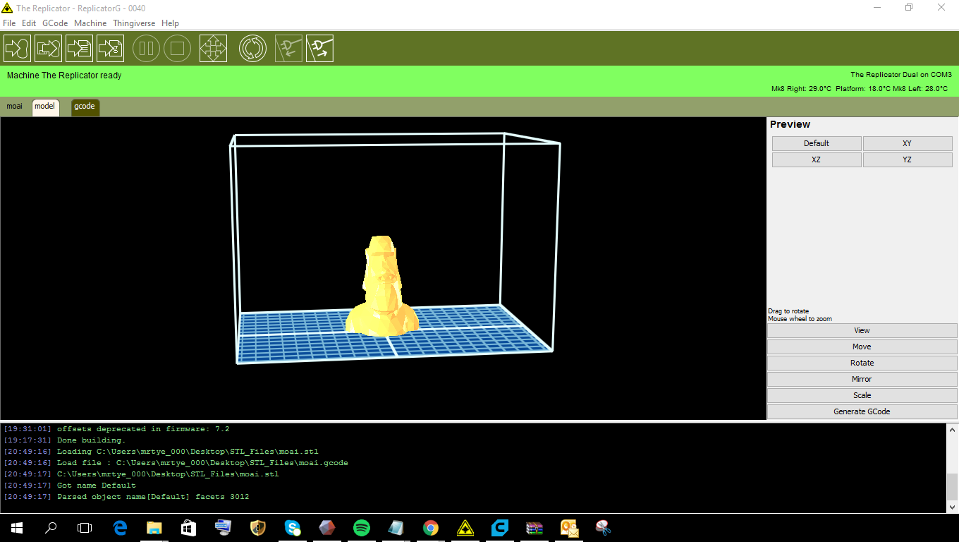Click 'The Replicator Dual on COM3' text
Image resolution: width=959 pixels, height=542 pixels.
[x=901, y=74]
